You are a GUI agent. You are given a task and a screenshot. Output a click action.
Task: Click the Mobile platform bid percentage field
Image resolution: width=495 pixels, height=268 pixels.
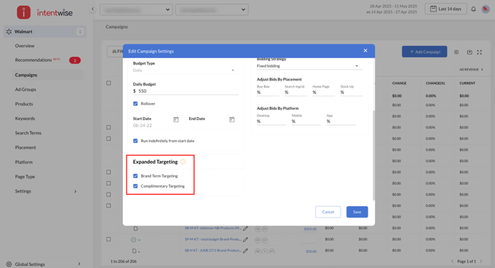click(x=306, y=121)
